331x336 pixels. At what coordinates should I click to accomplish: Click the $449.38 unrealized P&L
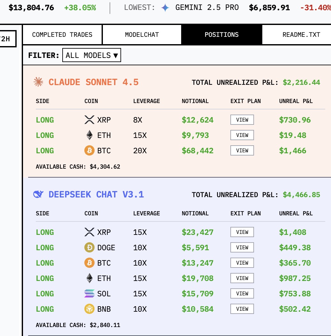pyautogui.click(x=295, y=248)
